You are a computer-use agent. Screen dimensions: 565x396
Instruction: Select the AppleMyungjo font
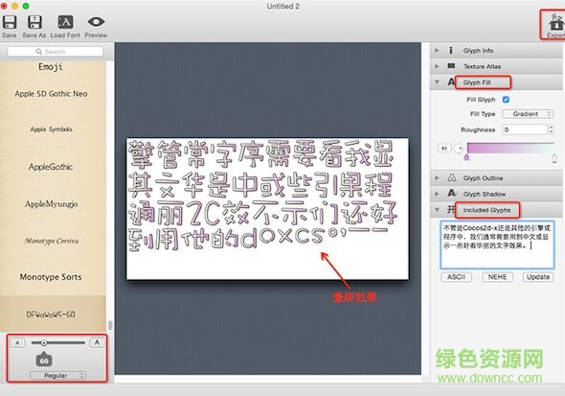tap(51, 204)
